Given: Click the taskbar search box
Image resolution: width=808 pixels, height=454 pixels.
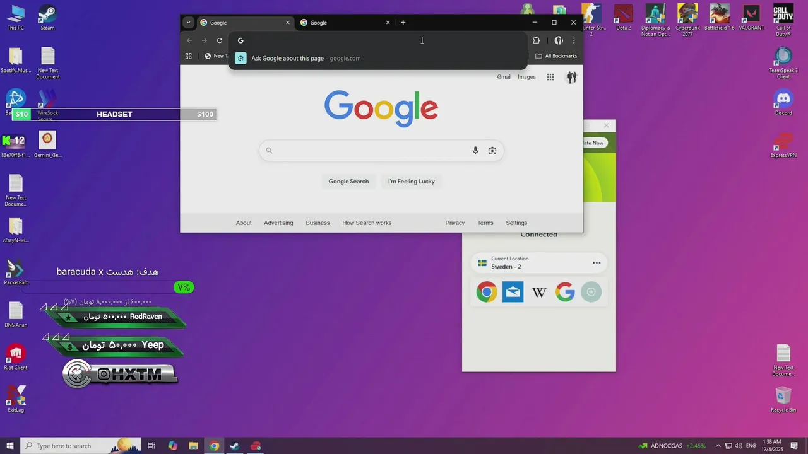Looking at the screenshot, I should [81, 446].
